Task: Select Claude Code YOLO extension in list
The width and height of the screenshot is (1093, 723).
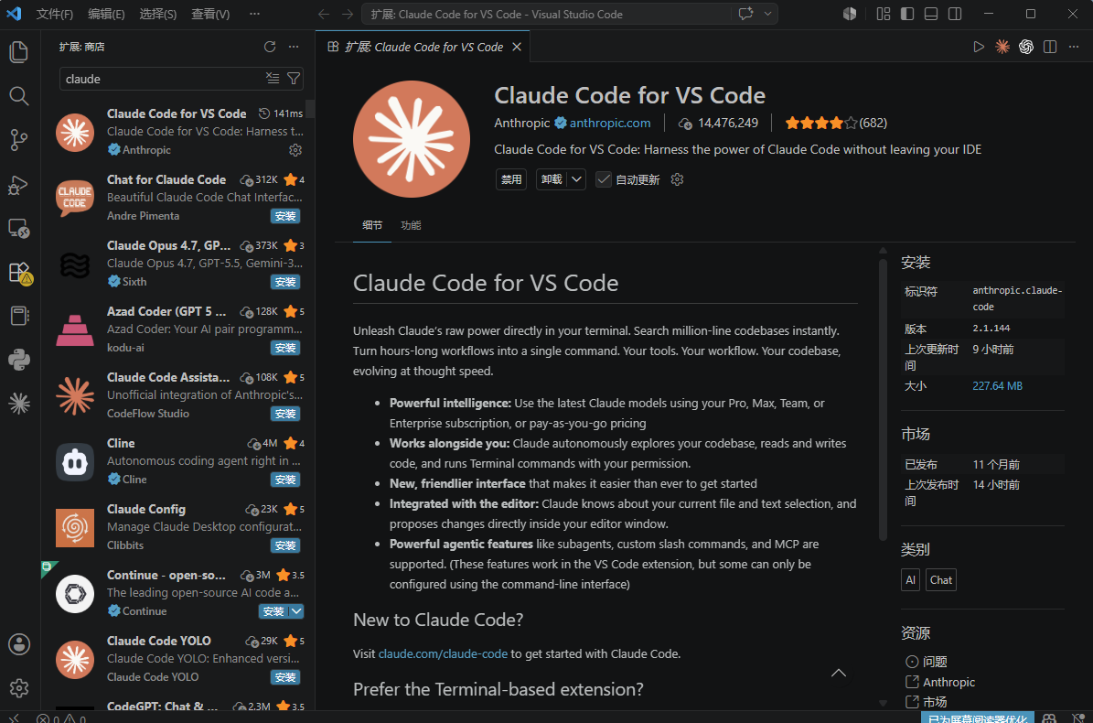Action: tap(177, 659)
